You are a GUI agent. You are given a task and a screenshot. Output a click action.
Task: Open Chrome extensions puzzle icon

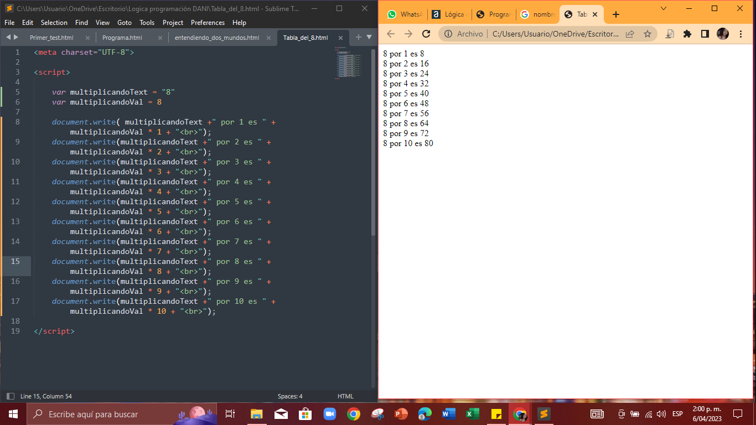coord(687,34)
